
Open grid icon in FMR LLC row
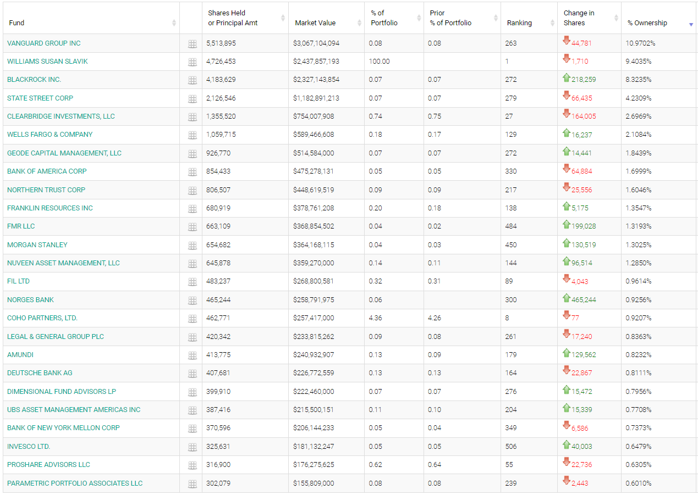click(x=192, y=227)
